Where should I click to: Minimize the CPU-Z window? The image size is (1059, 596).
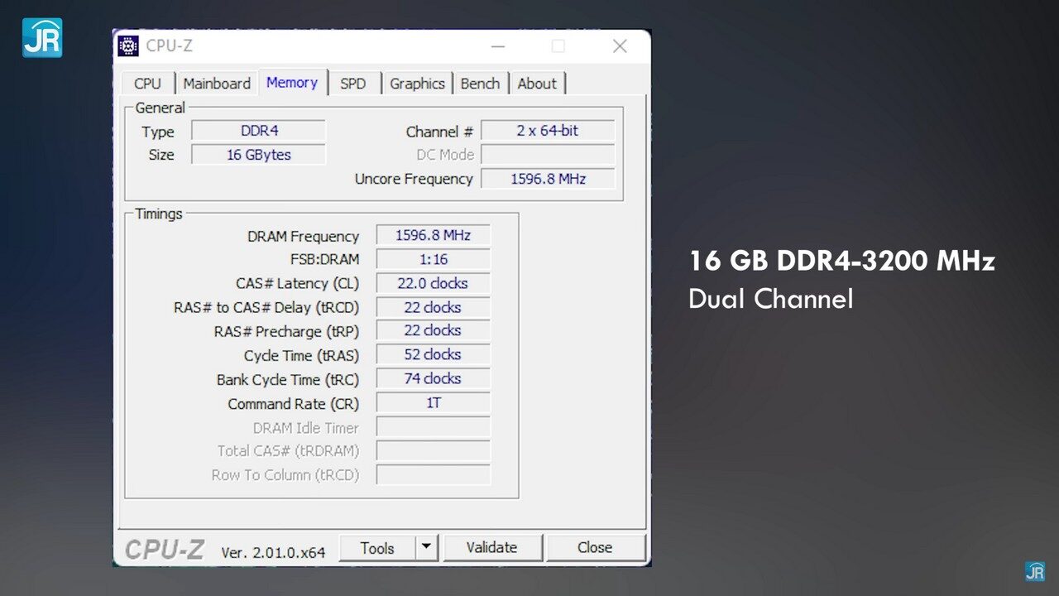coord(498,46)
